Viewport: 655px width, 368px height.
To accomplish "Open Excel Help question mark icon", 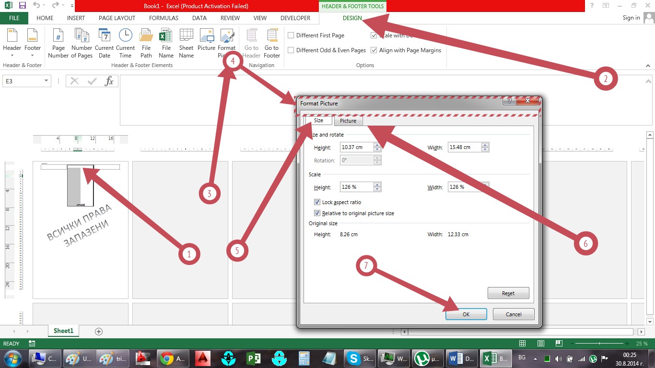I will tap(592, 5).
